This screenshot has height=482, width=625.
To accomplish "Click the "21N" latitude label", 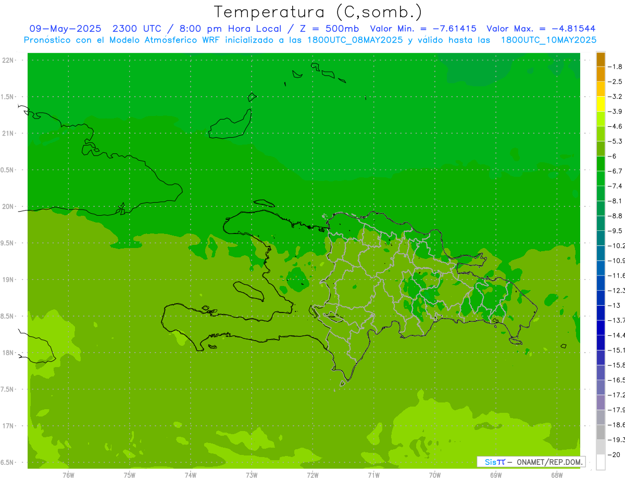I will (8, 133).
